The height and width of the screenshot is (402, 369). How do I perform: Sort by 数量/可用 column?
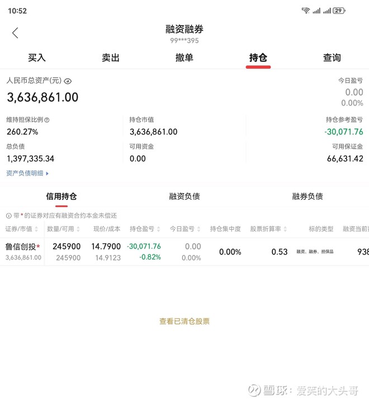63,229
